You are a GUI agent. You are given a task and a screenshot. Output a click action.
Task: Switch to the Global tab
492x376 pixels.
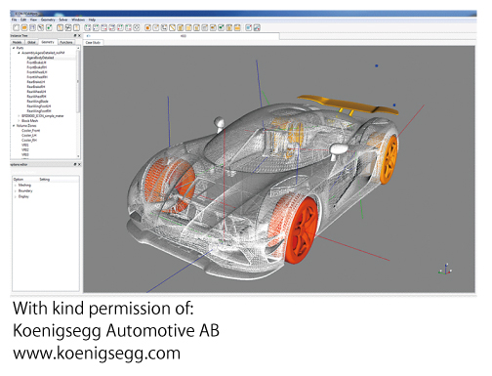(x=31, y=42)
